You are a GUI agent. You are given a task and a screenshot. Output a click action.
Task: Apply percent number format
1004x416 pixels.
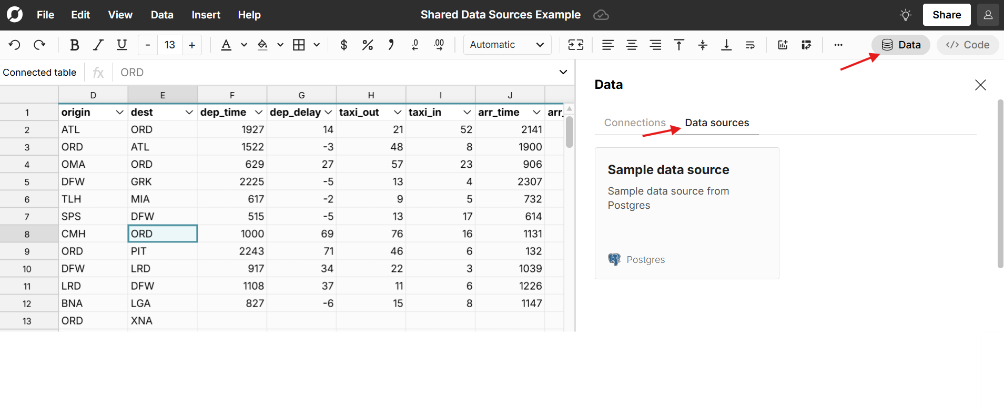click(x=367, y=45)
